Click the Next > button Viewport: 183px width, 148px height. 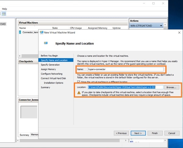pyautogui.click(x=138, y=133)
